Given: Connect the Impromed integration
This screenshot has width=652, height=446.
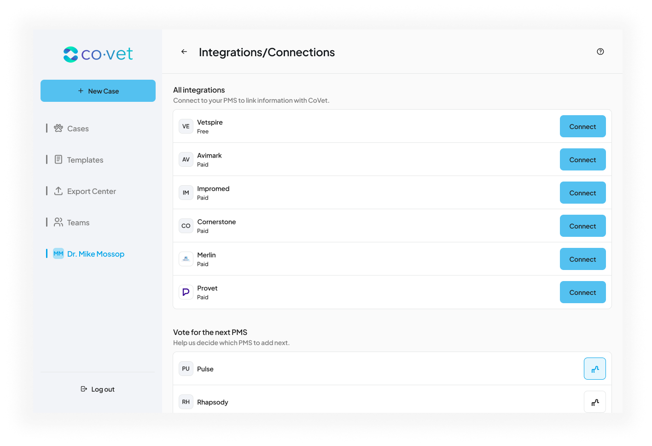Looking at the screenshot, I should coord(583,193).
